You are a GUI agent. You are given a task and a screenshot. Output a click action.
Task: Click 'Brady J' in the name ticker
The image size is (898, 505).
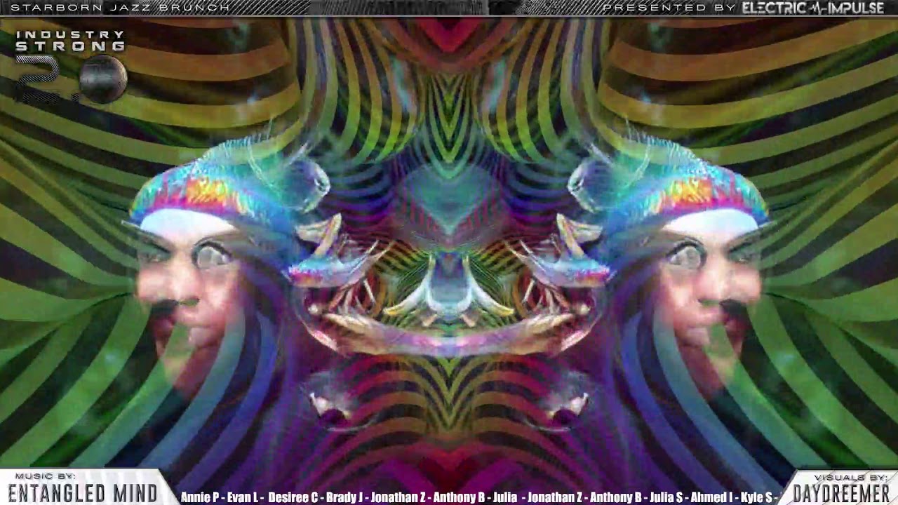(x=344, y=497)
